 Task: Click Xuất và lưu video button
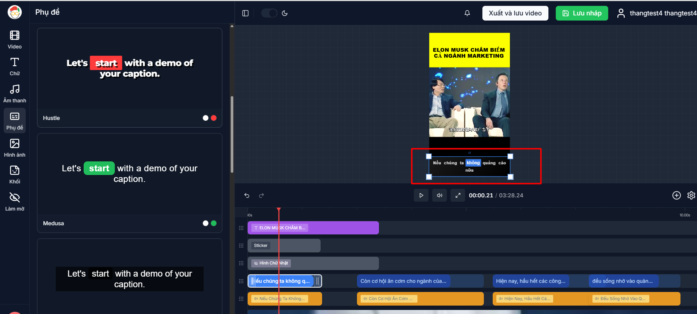[x=515, y=13]
